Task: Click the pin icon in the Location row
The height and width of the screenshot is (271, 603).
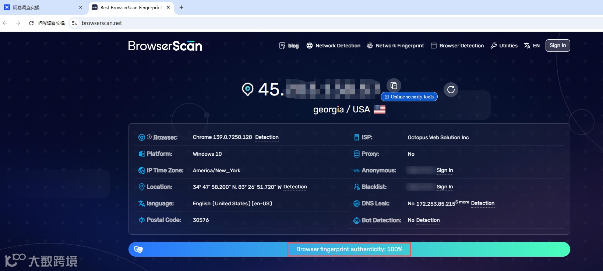Action: pyautogui.click(x=142, y=187)
